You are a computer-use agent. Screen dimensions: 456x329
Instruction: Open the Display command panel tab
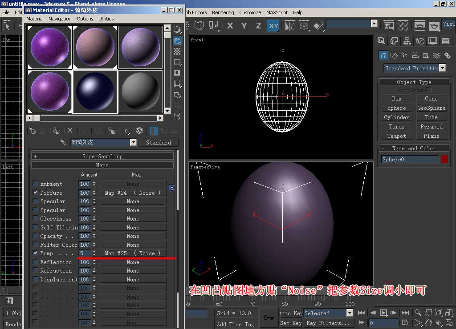[433, 41]
